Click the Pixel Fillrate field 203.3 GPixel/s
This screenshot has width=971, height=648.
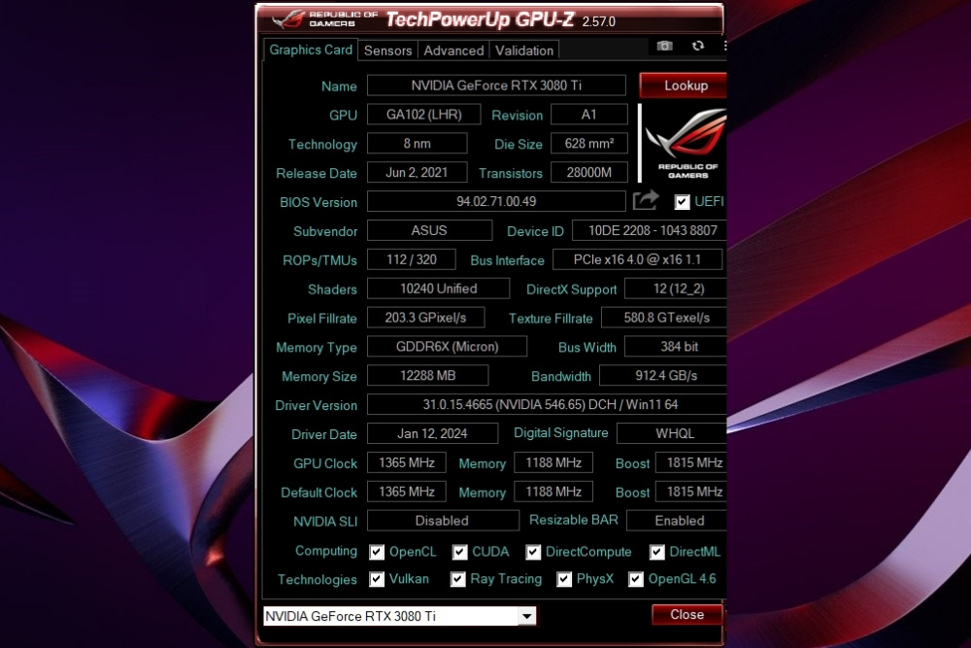425,318
